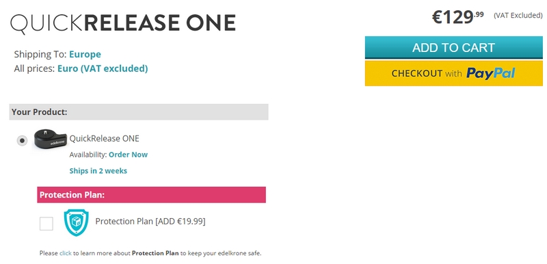Enable the Protection Plan checkbox

click(46, 224)
